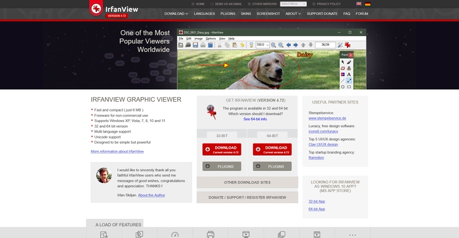Go to the Screenshot page
Viewport: 459px width, 238px height.
pyautogui.click(x=268, y=14)
